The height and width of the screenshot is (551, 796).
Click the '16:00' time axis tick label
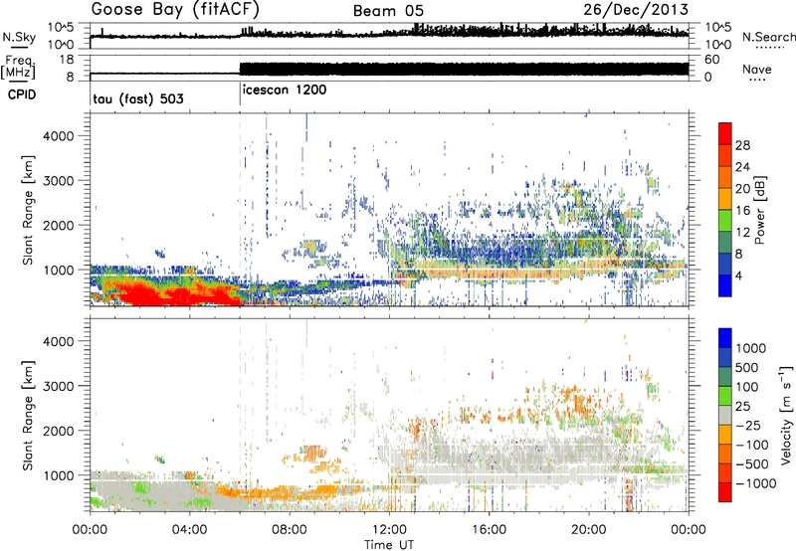pyautogui.click(x=490, y=530)
